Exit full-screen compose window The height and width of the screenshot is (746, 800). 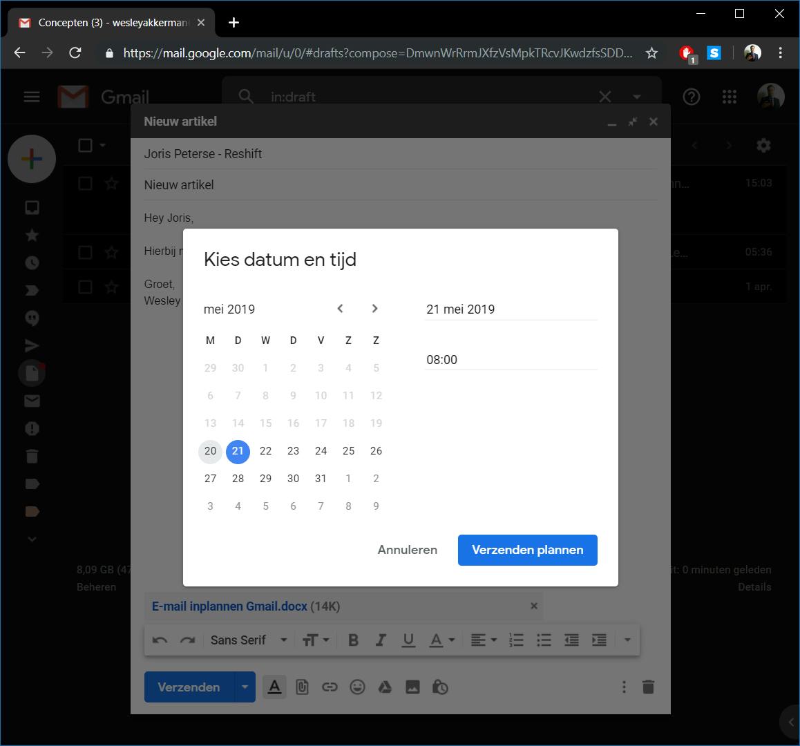[633, 122]
